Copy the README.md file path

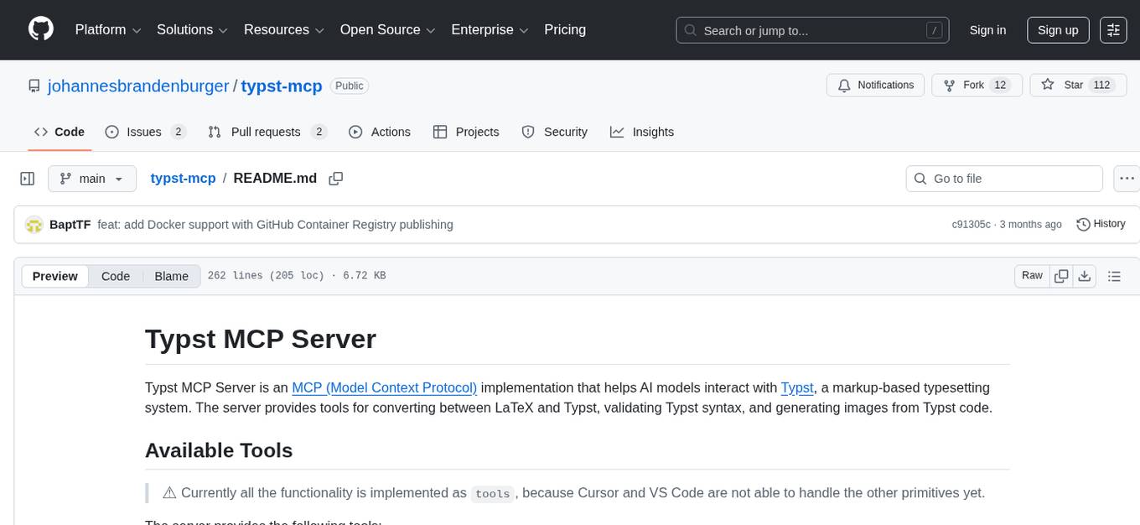336,179
